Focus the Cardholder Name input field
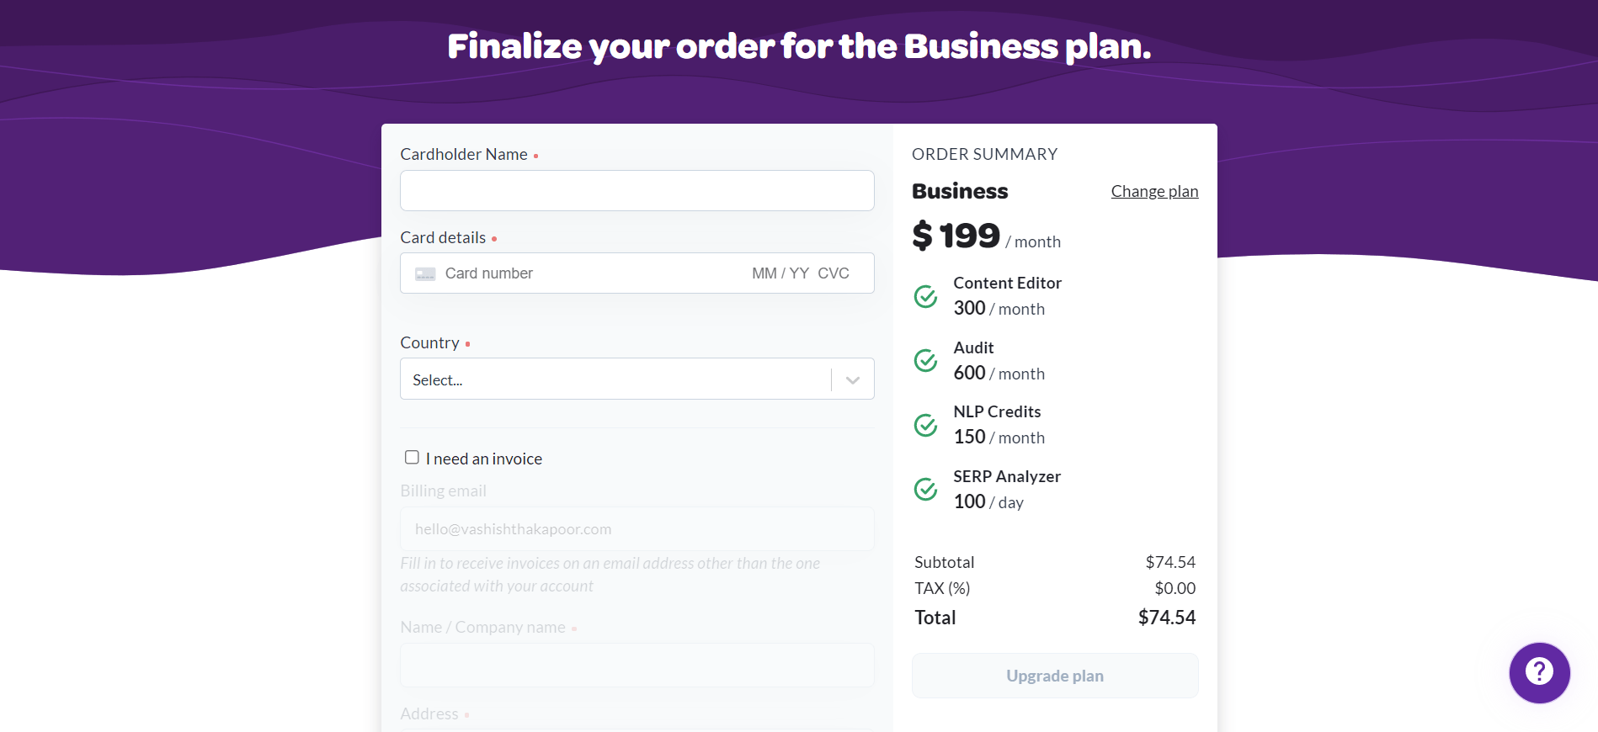This screenshot has width=1598, height=732. (637, 190)
